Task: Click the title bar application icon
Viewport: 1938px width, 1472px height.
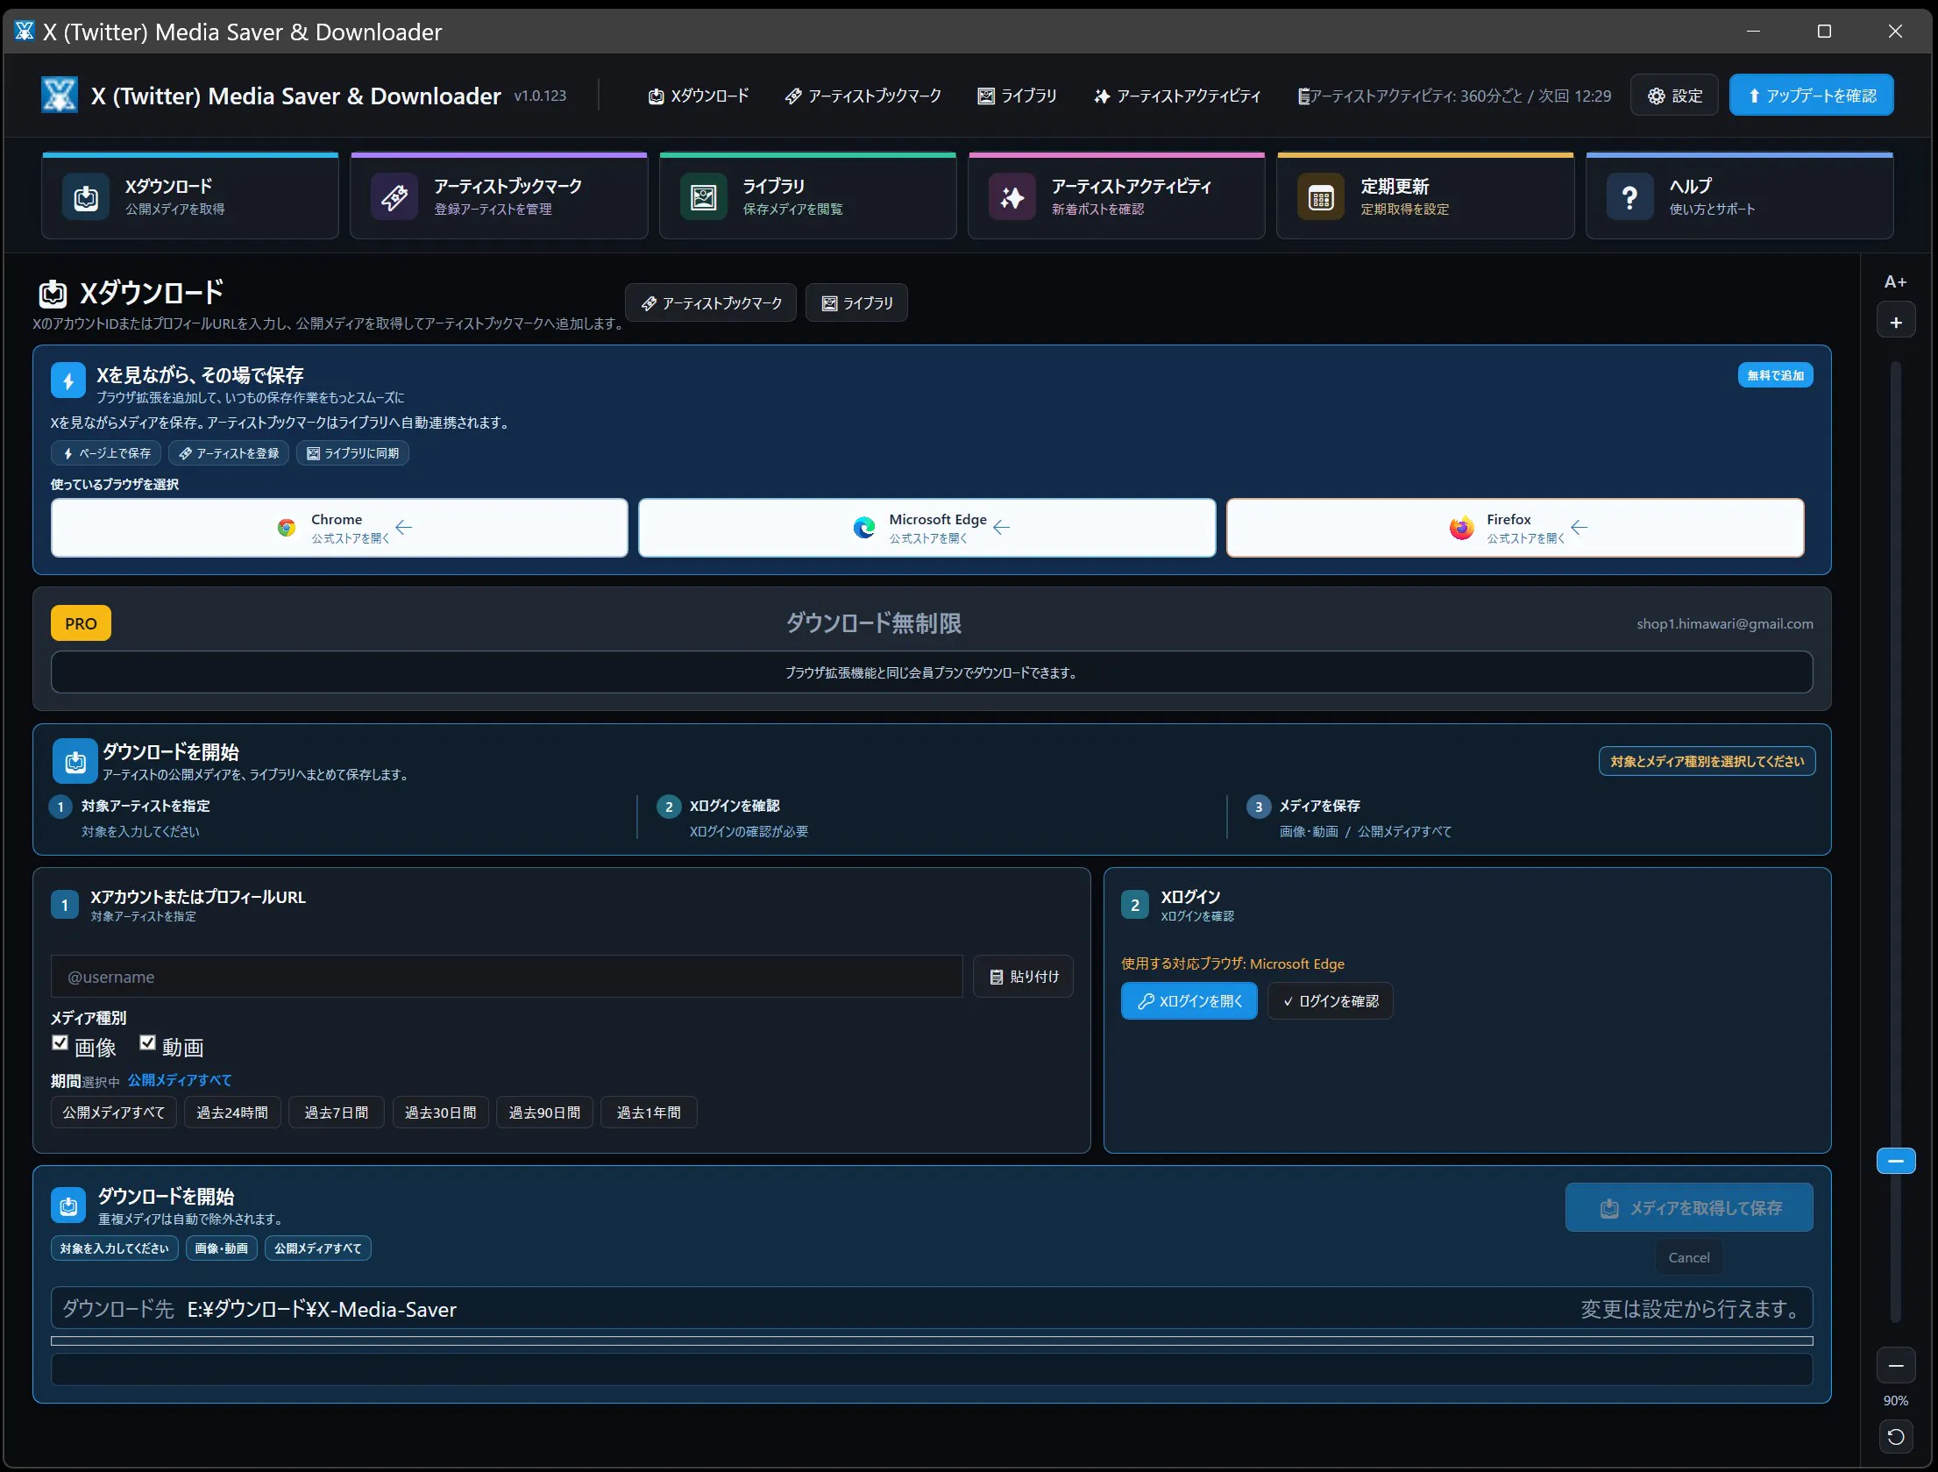Action: (x=25, y=32)
